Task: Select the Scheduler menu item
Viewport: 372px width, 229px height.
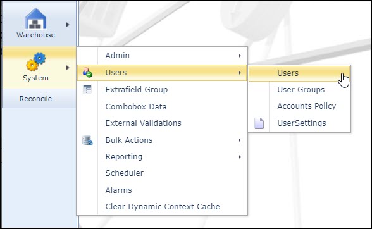Action: coord(162,173)
